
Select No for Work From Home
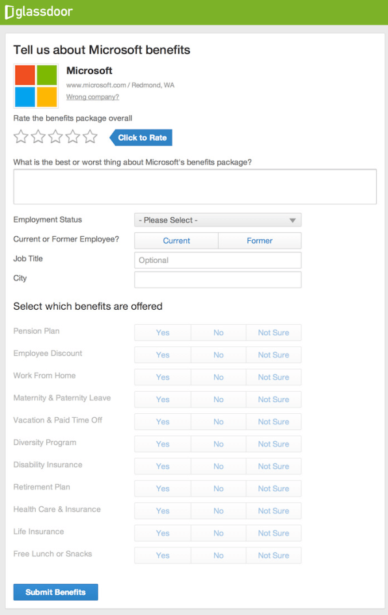tap(219, 377)
